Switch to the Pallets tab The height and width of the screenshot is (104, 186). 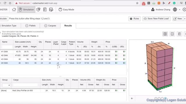click(x=30, y=26)
